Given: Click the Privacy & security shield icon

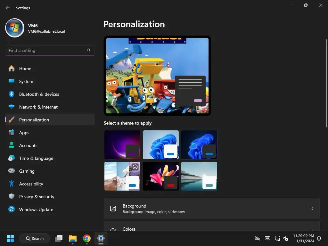Looking at the screenshot, I should [12, 196].
